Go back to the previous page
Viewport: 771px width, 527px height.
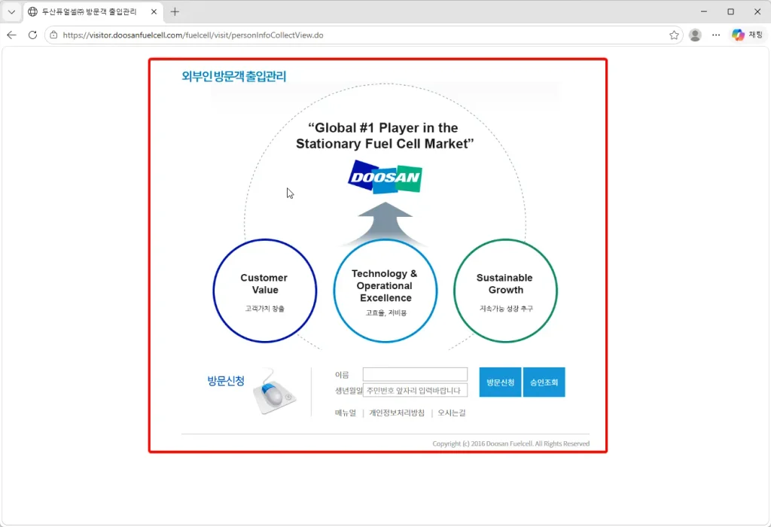(12, 35)
